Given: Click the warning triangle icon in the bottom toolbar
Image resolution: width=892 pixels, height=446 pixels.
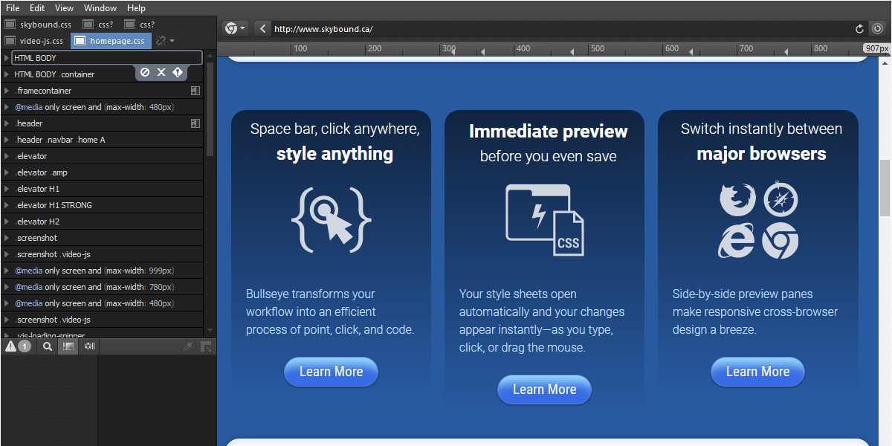Looking at the screenshot, I should click(11, 346).
